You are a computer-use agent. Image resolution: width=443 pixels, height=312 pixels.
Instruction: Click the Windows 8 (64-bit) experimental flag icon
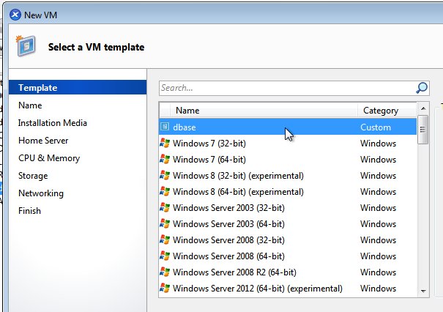[x=165, y=191]
